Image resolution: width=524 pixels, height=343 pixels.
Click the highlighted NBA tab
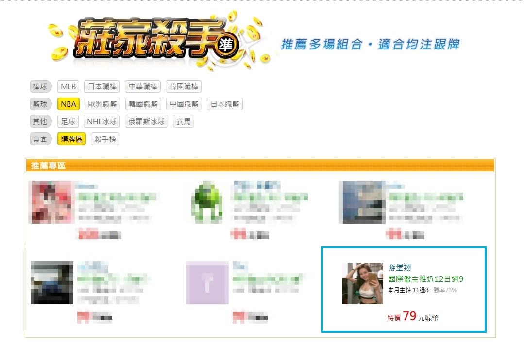coord(68,104)
